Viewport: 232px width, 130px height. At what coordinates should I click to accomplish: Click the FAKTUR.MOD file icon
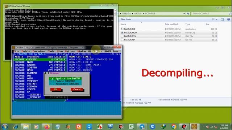tap(122, 32)
